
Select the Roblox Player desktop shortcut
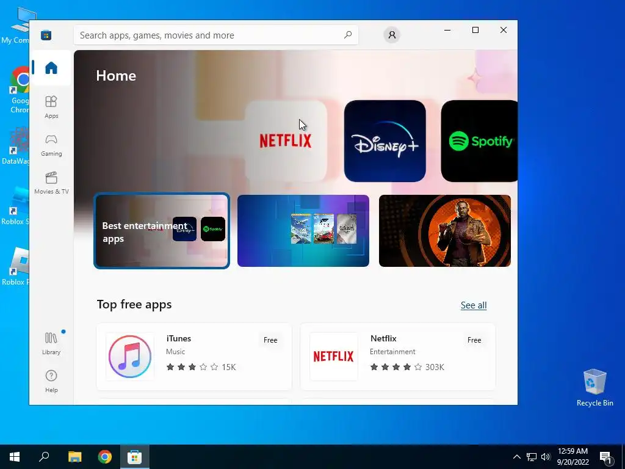pos(16,266)
